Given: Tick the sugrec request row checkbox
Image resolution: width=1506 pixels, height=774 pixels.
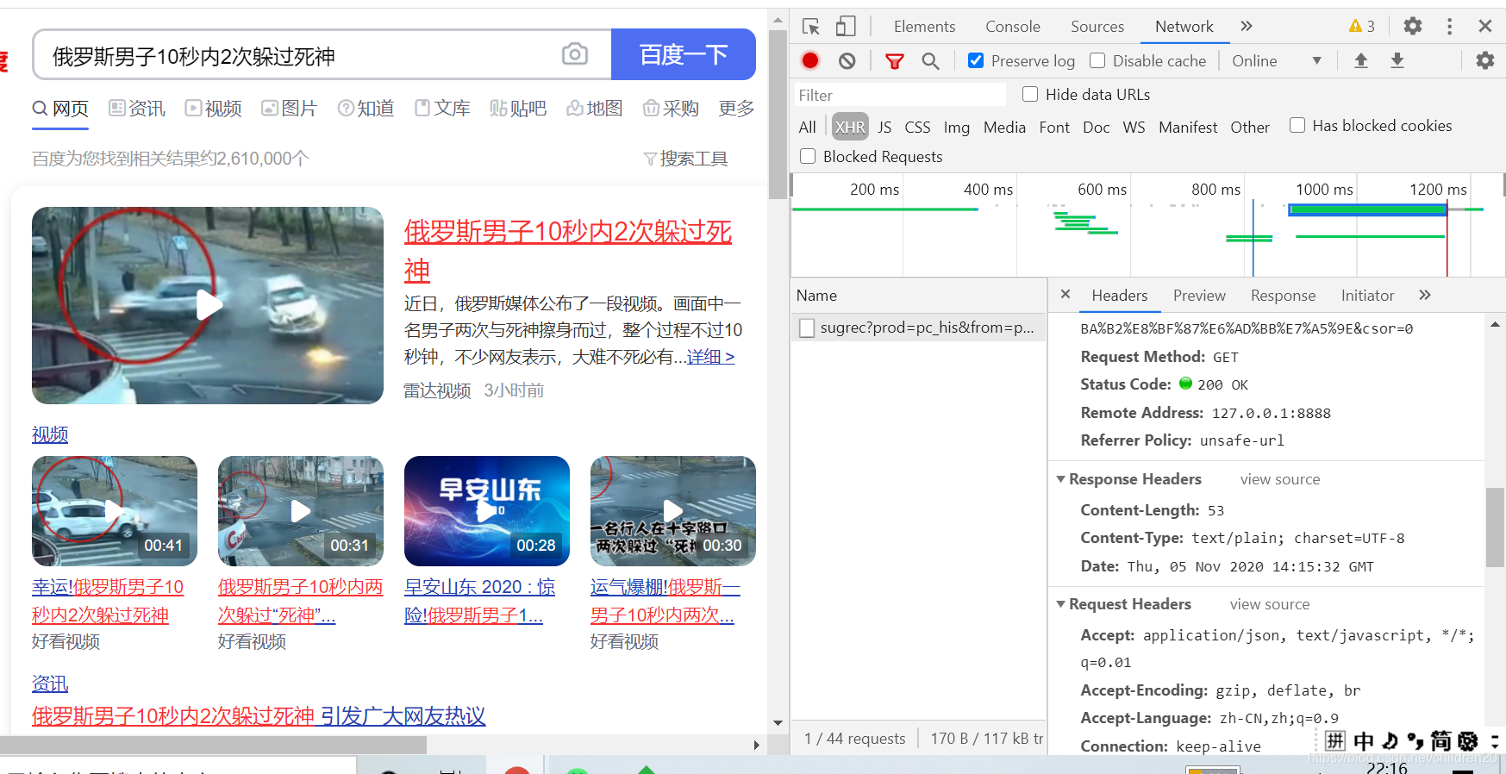Looking at the screenshot, I should click(807, 328).
